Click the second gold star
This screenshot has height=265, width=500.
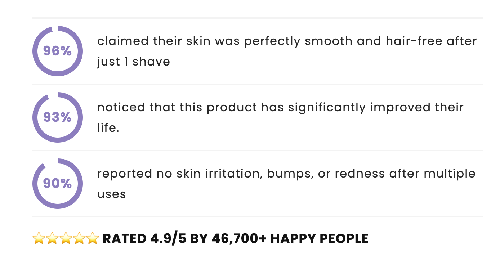[x=52, y=238]
